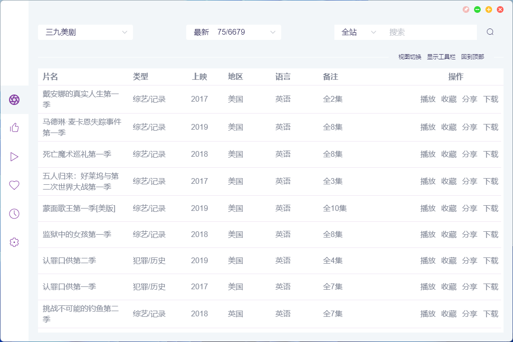The height and width of the screenshot is (342, 513).
Task: Share 认罪口供第二季
Action: [469, 261]
